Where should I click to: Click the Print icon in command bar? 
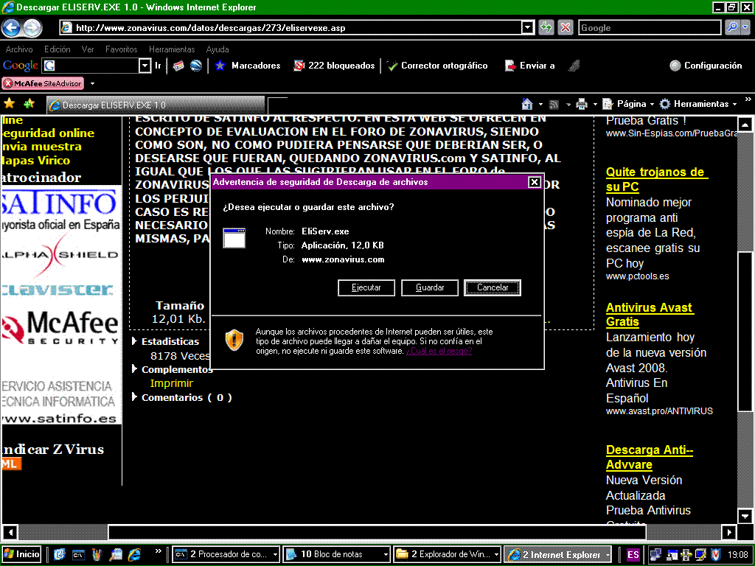(x=581, y=104)
